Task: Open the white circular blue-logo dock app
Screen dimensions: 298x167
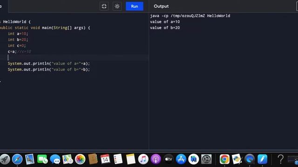Action: [194, 159]
